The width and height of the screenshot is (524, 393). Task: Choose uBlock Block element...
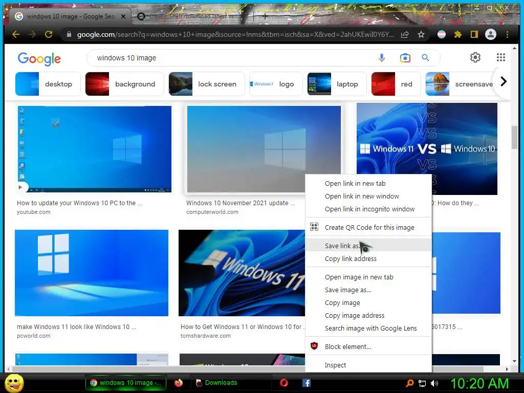coord(368,346)
